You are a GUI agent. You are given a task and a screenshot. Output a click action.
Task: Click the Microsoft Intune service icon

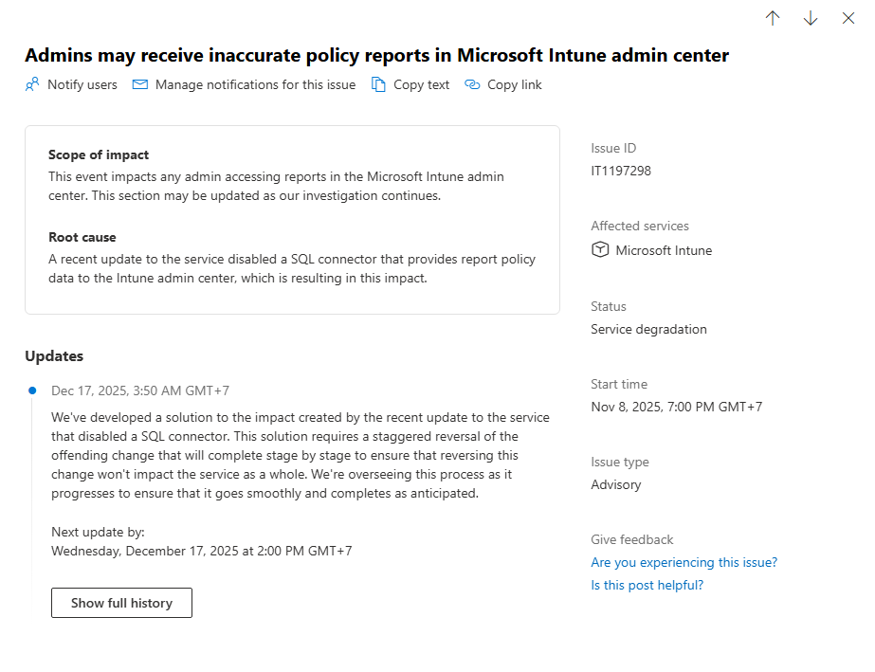tap(599, 250)
